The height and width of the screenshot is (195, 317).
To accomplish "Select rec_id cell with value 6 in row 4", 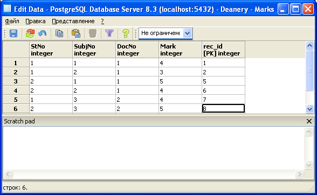I will pyautogui.click(x=223, y=90).
